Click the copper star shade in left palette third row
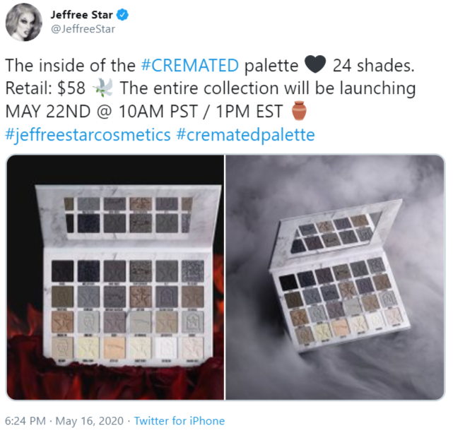 pos(62,321)
